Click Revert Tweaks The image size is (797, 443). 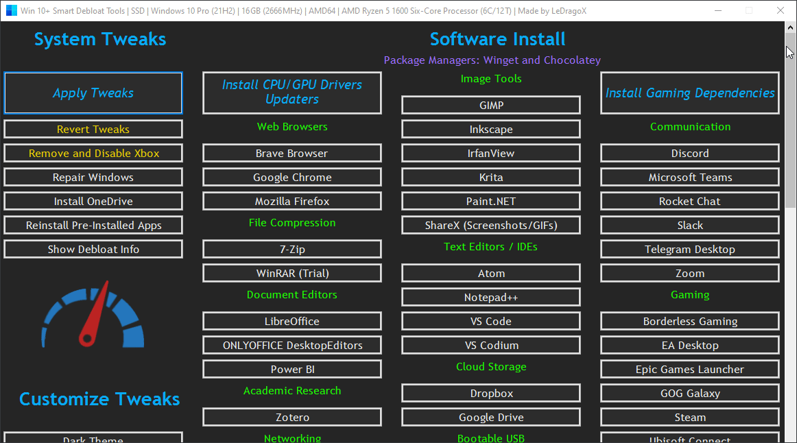point(93,129)
